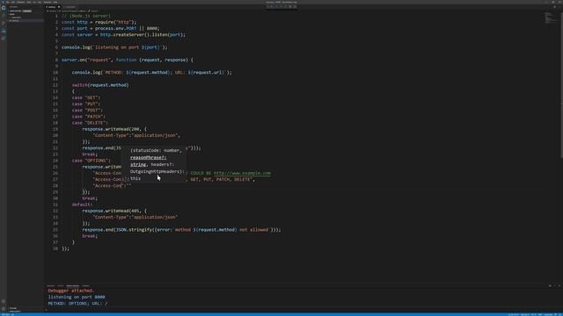Screen dimensions: 563x316
Task: Switch to the second inactive editor tab
Action: point(70,7)
